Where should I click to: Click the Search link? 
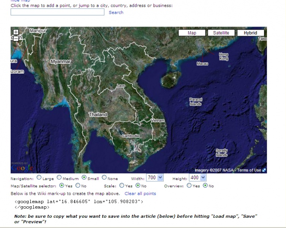coord(116,13)
